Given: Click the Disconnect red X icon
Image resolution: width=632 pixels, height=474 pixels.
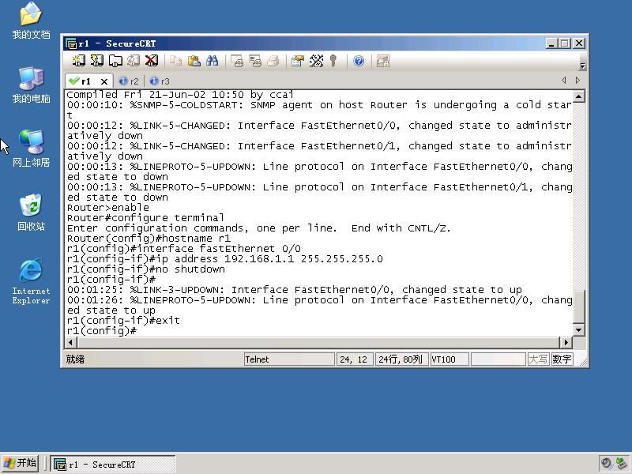Looking at the screenshot, I should click(x=152, y=61).
